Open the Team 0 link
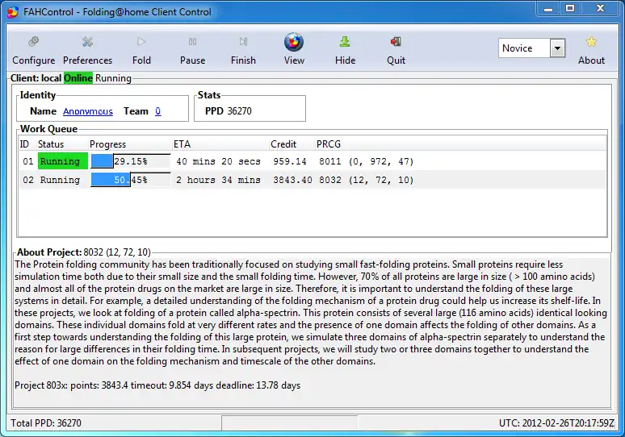The width and height of the screenshot is (625, 437). (x=158, y=111)
